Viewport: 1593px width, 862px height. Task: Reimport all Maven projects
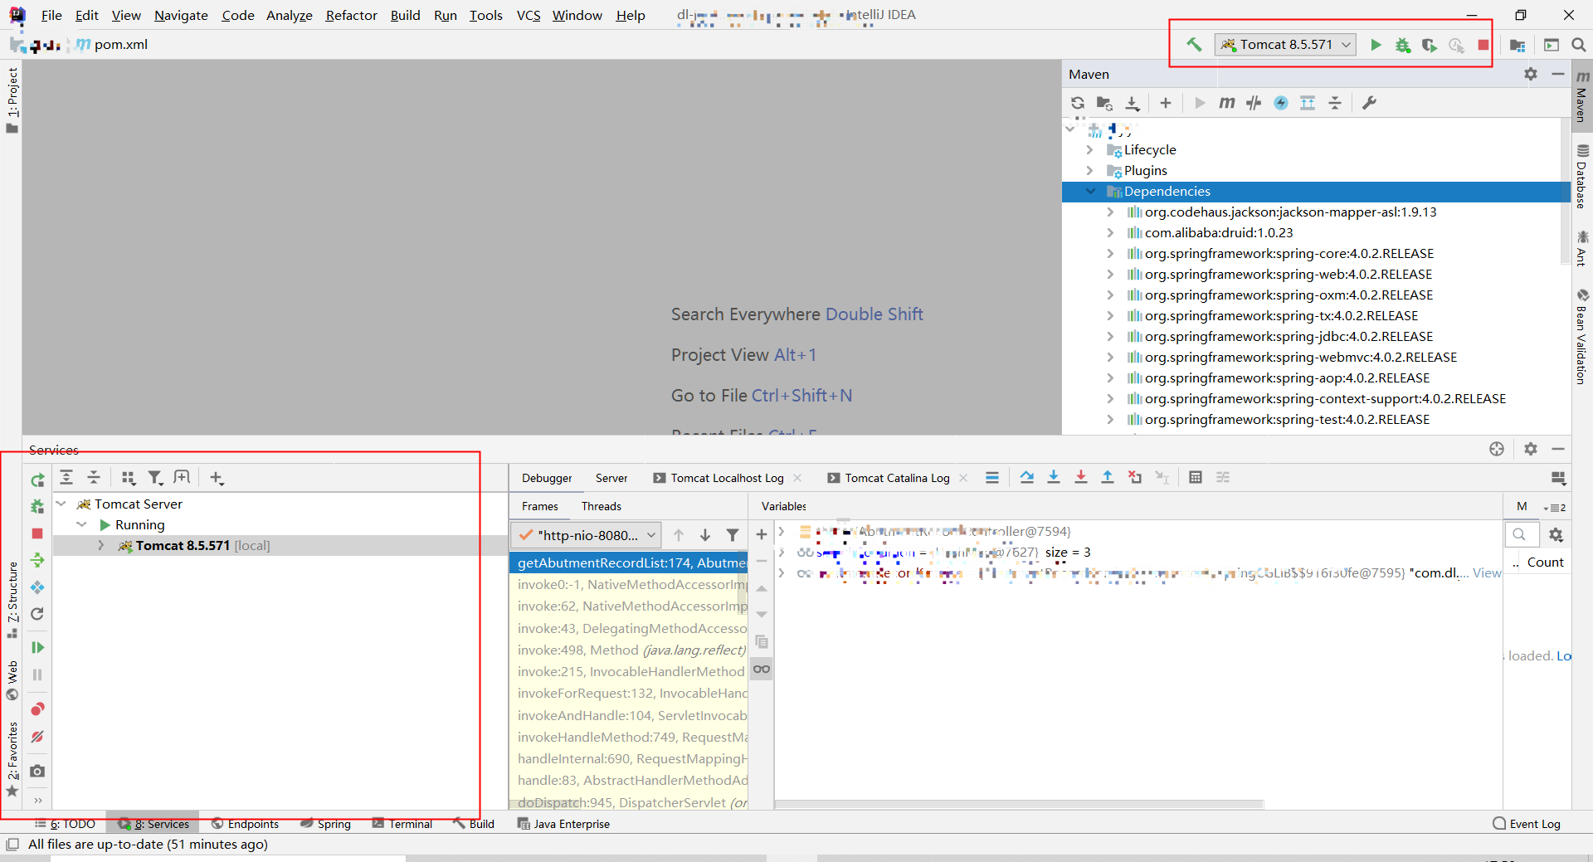[1078, 103]
